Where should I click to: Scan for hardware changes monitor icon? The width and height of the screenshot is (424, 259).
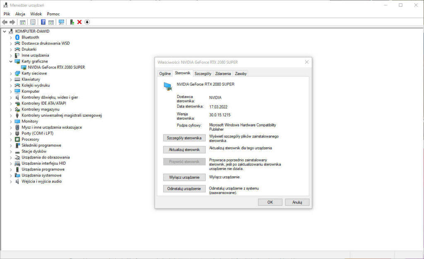(x=61, y=22)
